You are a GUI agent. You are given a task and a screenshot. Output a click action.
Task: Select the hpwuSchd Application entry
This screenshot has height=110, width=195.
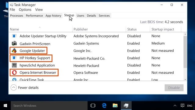tap(37, 65)
